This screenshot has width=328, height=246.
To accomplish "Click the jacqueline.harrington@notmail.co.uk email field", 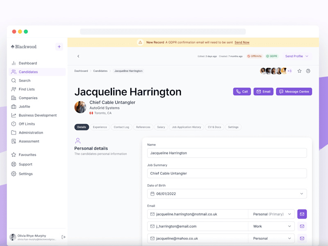I will (x=198, y=214).
